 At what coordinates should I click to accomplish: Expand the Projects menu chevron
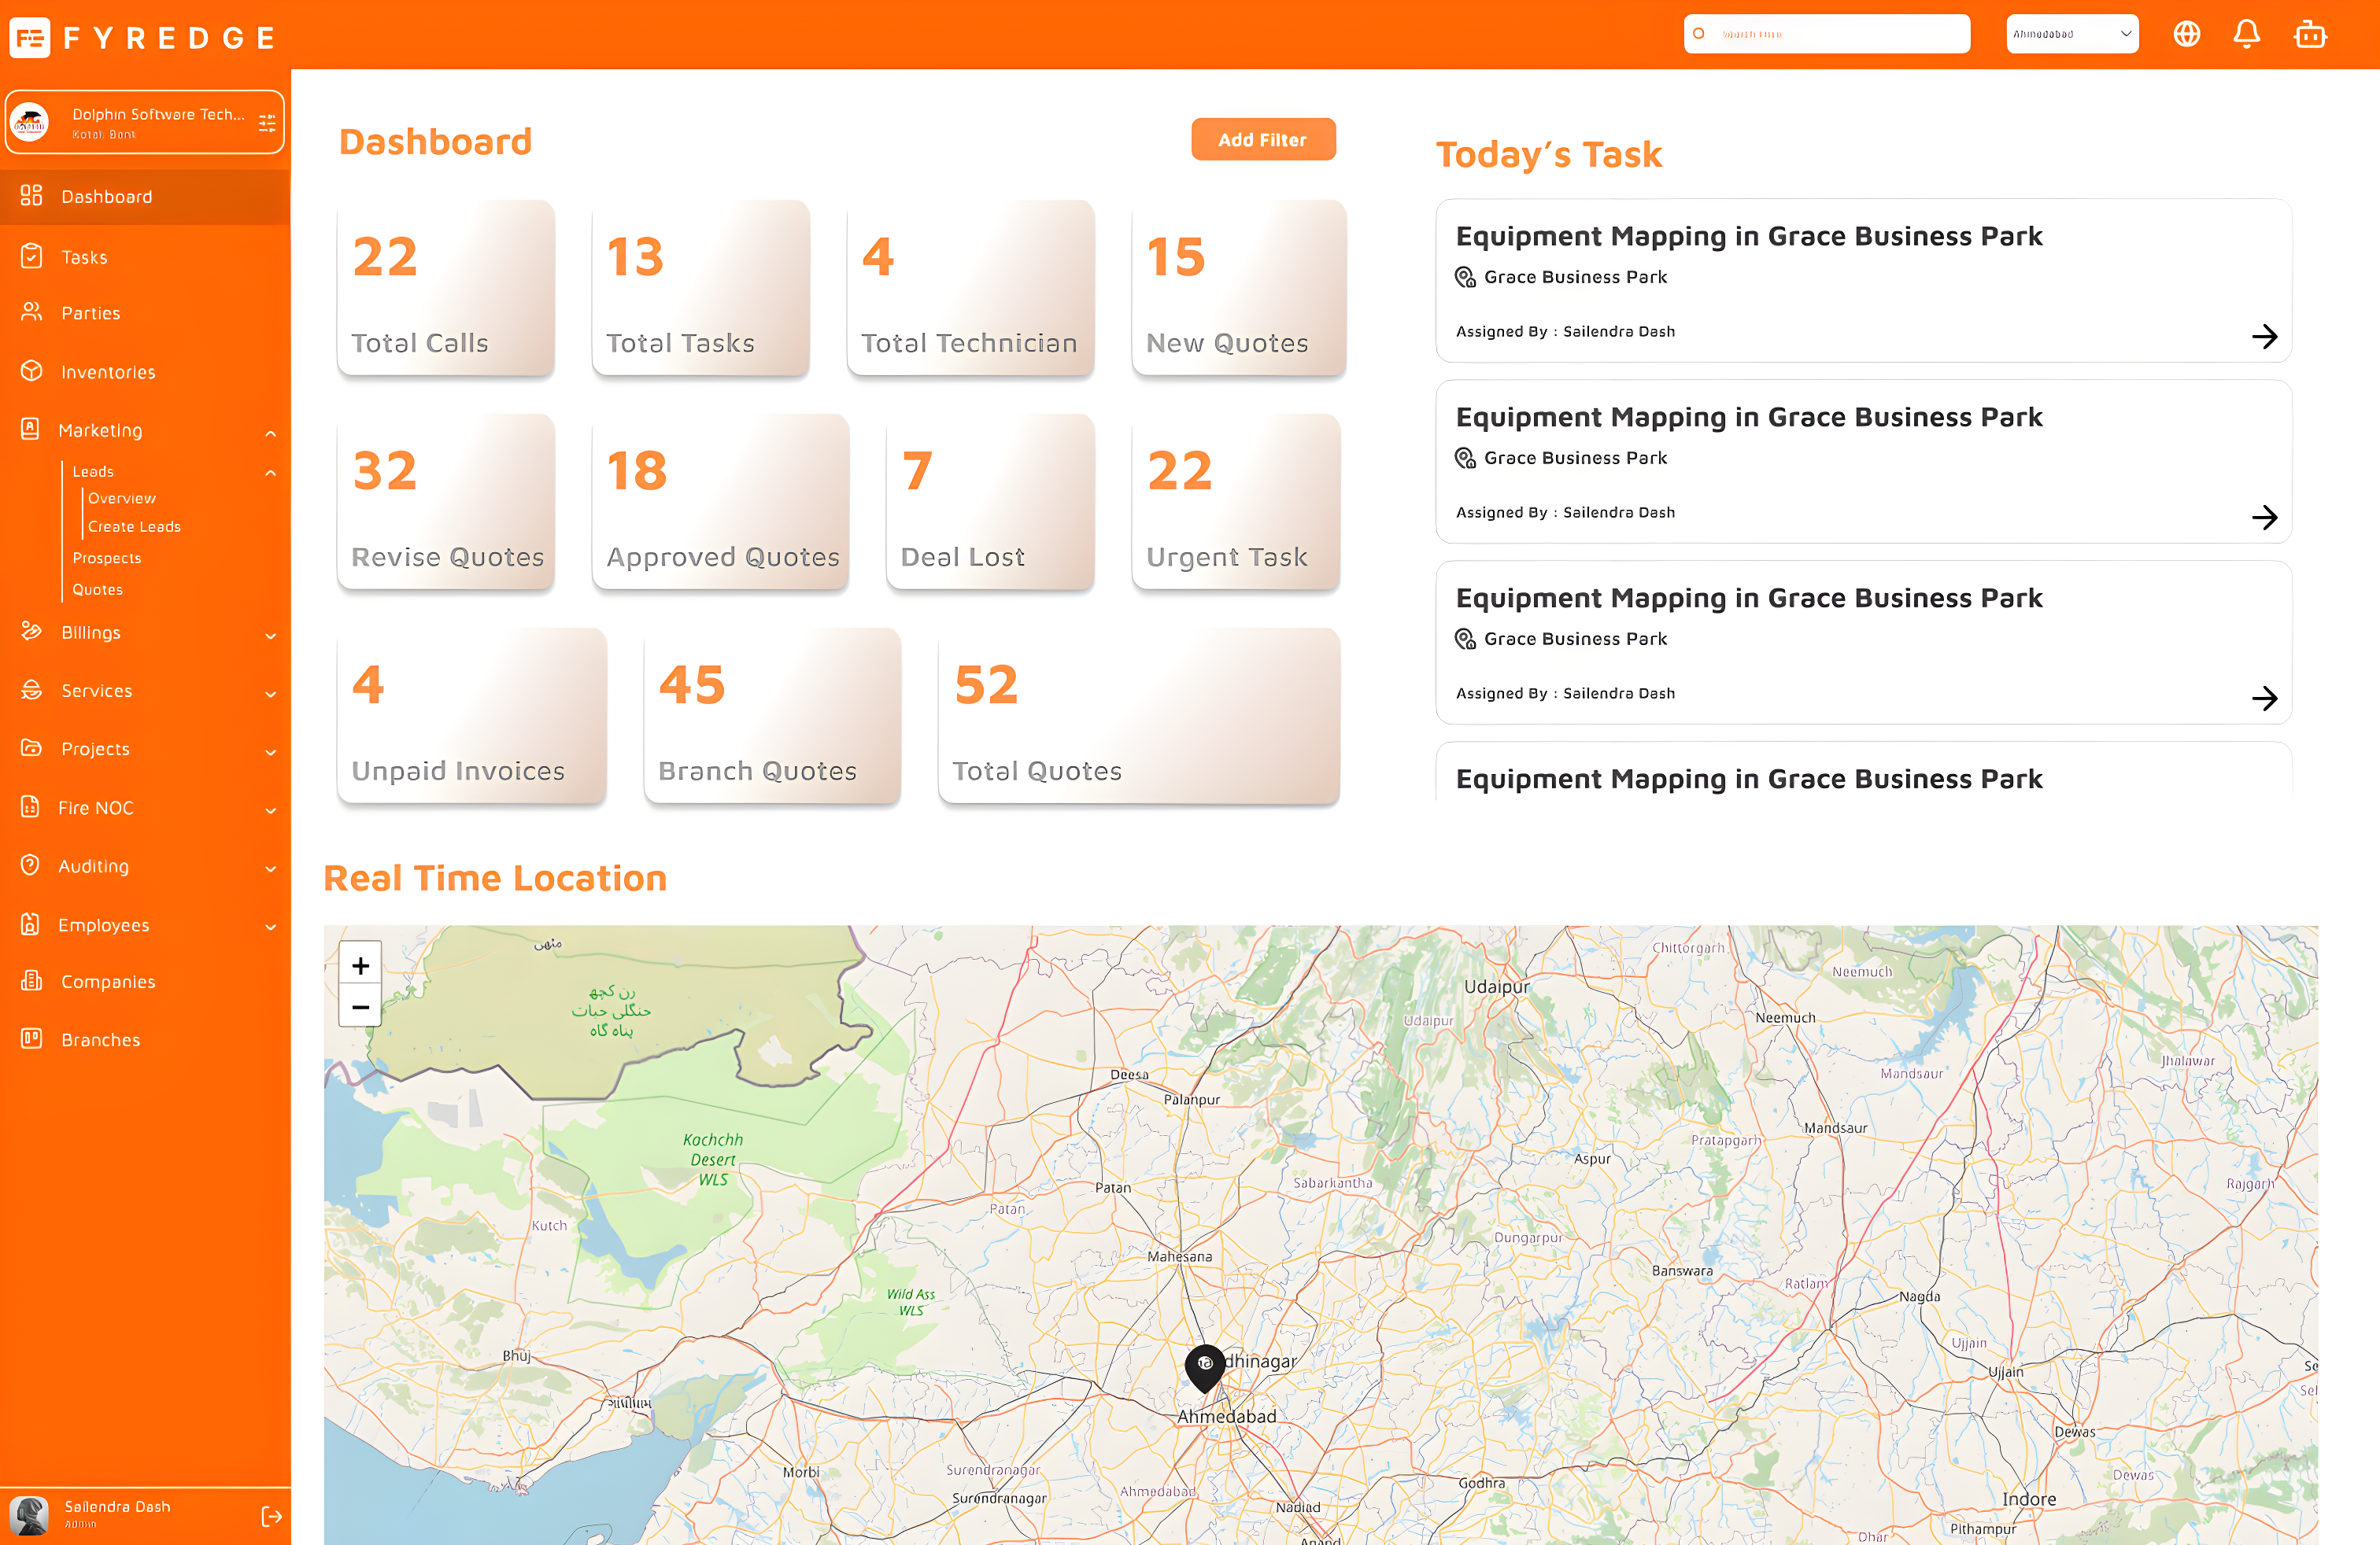pyautogui.click(x=271, y=751)
